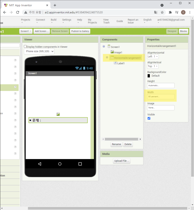The image size is (194, 210).
Task: Click the tab search dropdown circle icon
Action: point(162,5)
